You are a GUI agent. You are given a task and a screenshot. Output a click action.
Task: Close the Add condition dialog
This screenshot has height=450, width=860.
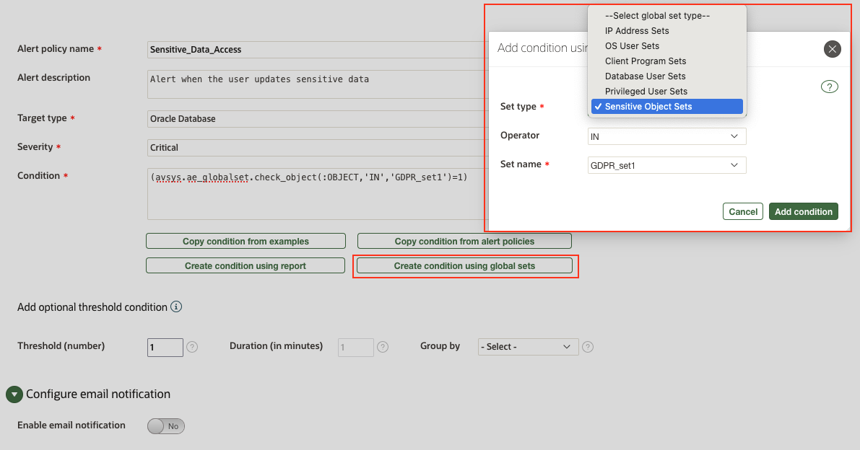click(832, 49)
